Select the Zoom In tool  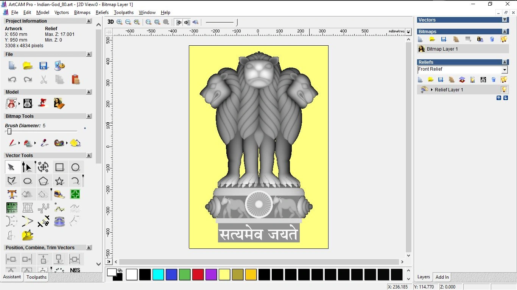(119, 22)
